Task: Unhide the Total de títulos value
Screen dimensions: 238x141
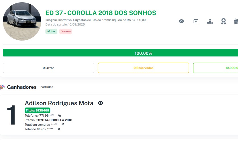Action: click(59, 129)
